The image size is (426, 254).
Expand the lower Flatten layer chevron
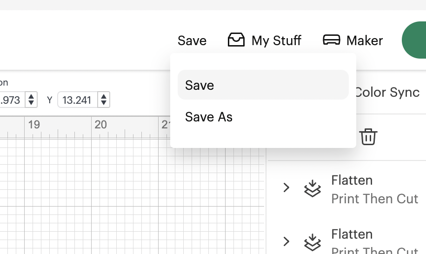[286, 242]
